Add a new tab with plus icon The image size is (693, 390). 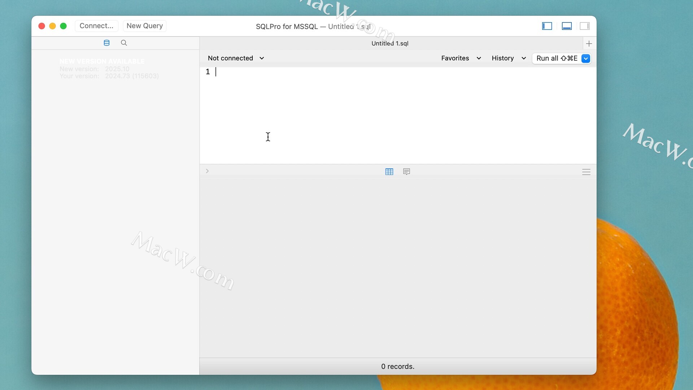(x=589, y=44)
